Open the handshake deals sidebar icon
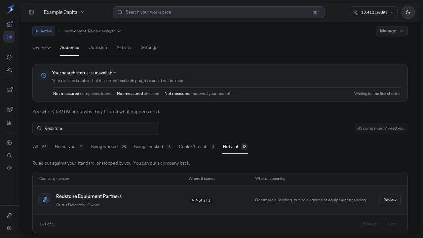Screen dimensions: 423x238 pyautogui.click(x=9, y=110)
